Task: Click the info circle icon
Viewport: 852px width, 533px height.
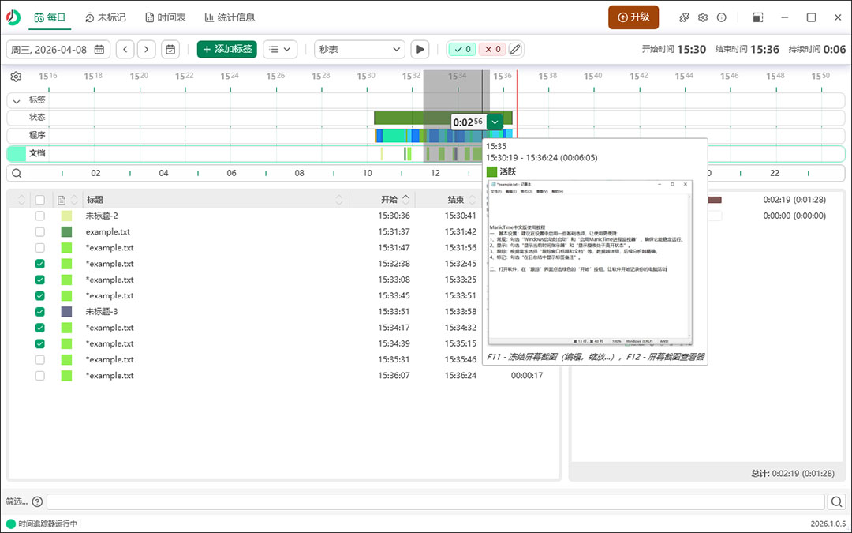Action: (722, 17)
